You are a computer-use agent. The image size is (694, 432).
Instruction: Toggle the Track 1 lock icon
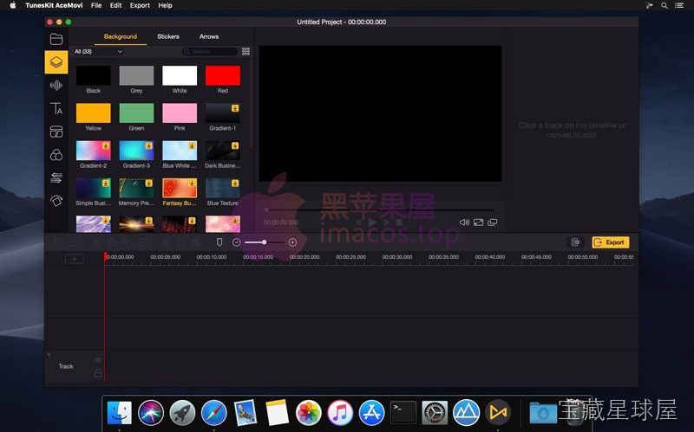[x=98, y=374]
